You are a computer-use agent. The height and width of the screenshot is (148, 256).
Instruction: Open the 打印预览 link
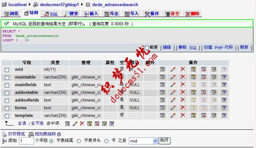click(16, 134)
